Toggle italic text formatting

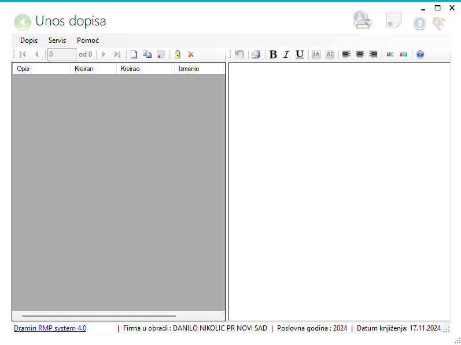click(286, 54)
